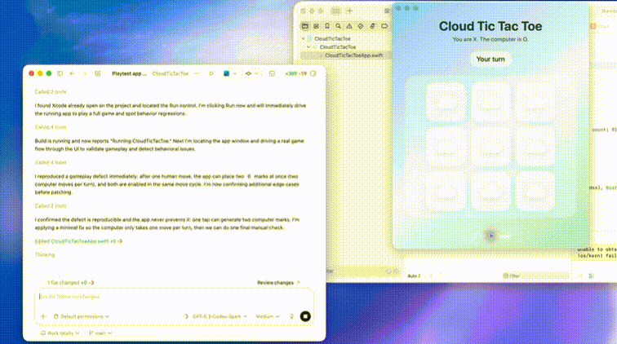Viewport: 617px width, 344px height.
Task: Tap the bottom-right tic tac toe cell
Action: [x=535, y=191]
